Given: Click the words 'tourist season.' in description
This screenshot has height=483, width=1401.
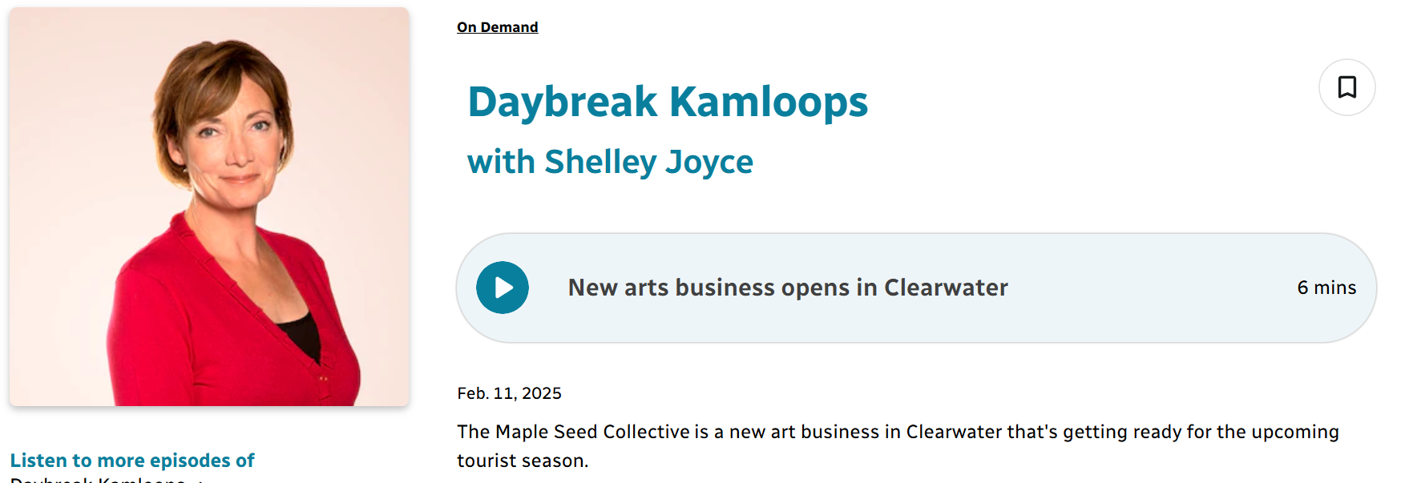Looking at the screenshot, I should [523, 461].
